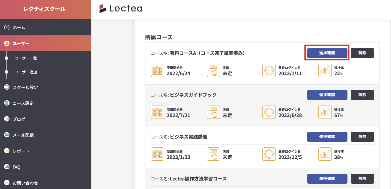Click the Contact (お問い合わせ) icon in sidebar
The image size is (391, 189).
[x=7, y=183]
